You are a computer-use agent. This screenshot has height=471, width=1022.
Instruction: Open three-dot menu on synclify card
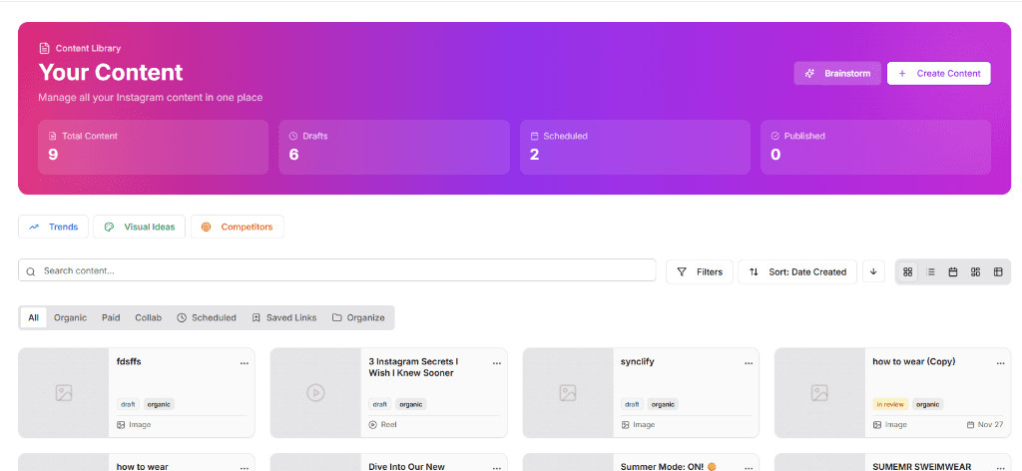(749, 363)
